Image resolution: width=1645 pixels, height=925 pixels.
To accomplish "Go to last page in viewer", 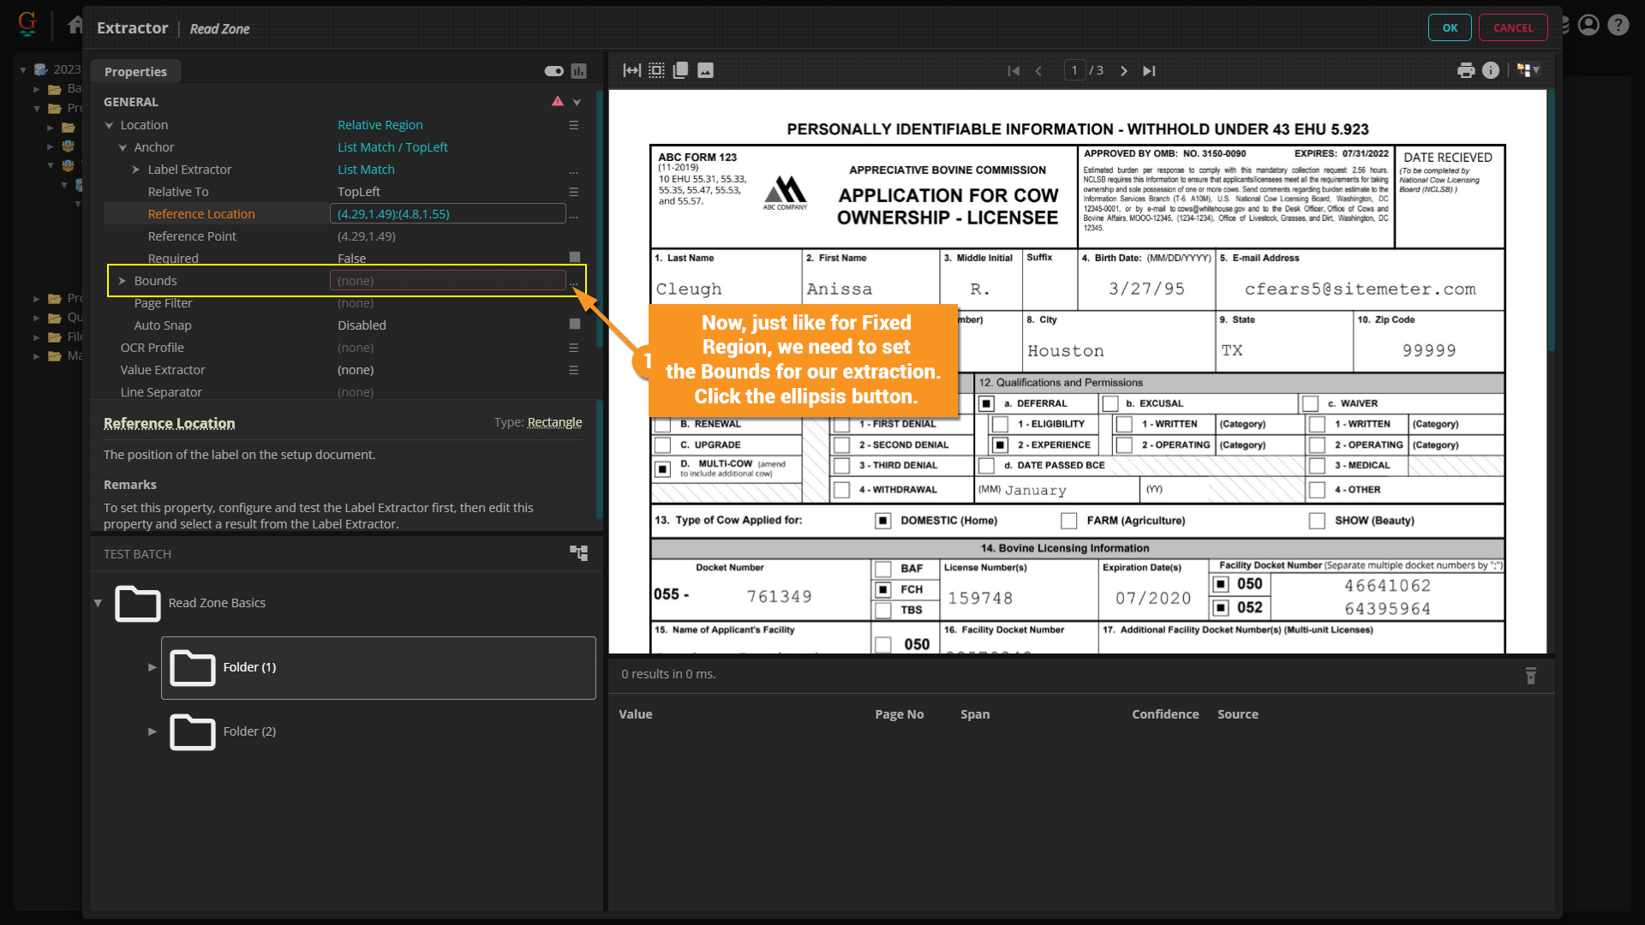I will click(x=1149, y=71).
